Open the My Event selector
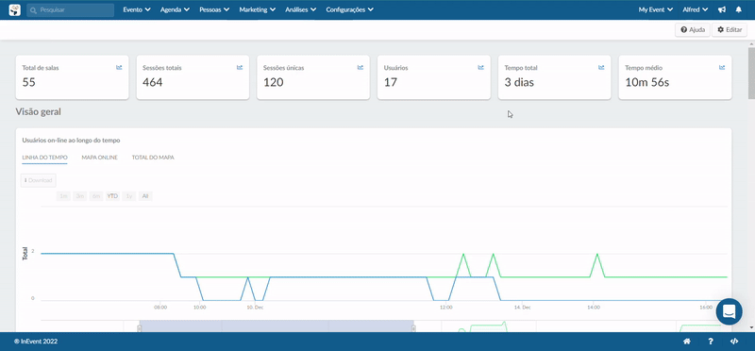 click(x=656, y=9)
